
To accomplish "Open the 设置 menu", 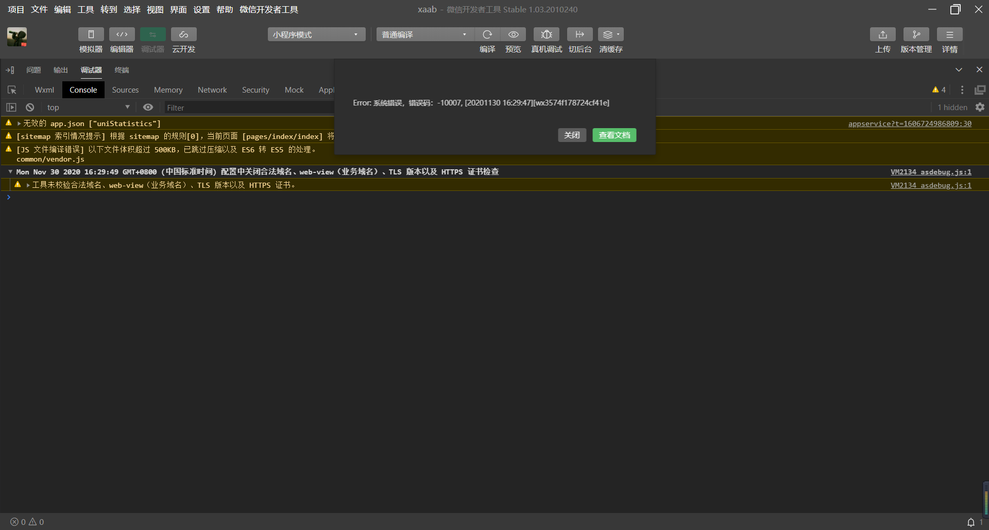I will point(201,9).
